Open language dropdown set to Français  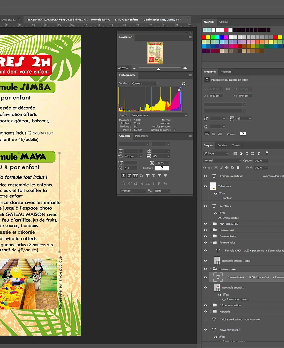(133, 191)
